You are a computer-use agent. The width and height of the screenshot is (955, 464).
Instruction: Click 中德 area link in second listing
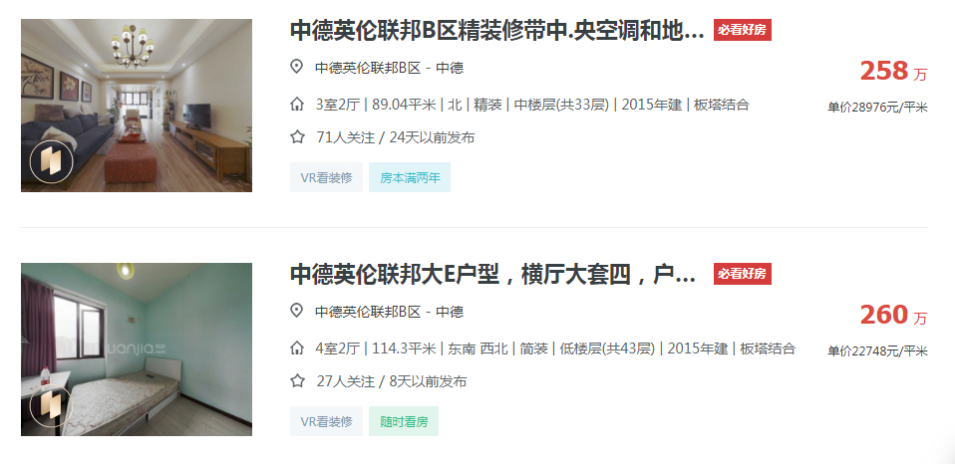coord(450,312)
